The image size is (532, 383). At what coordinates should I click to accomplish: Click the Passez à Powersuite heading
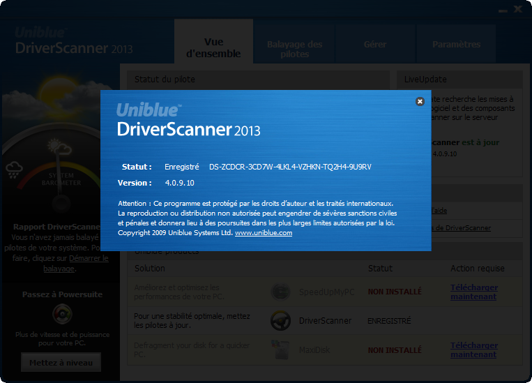[x=63, y=294]
